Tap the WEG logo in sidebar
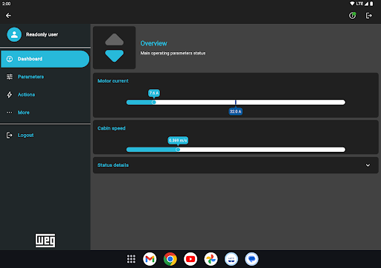 click(x=45, y=240)
